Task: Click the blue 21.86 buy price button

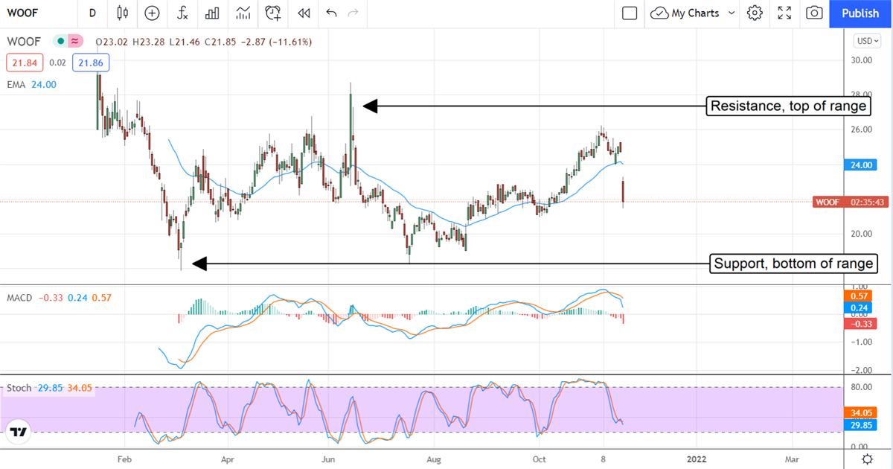Action: click(91, 63)
